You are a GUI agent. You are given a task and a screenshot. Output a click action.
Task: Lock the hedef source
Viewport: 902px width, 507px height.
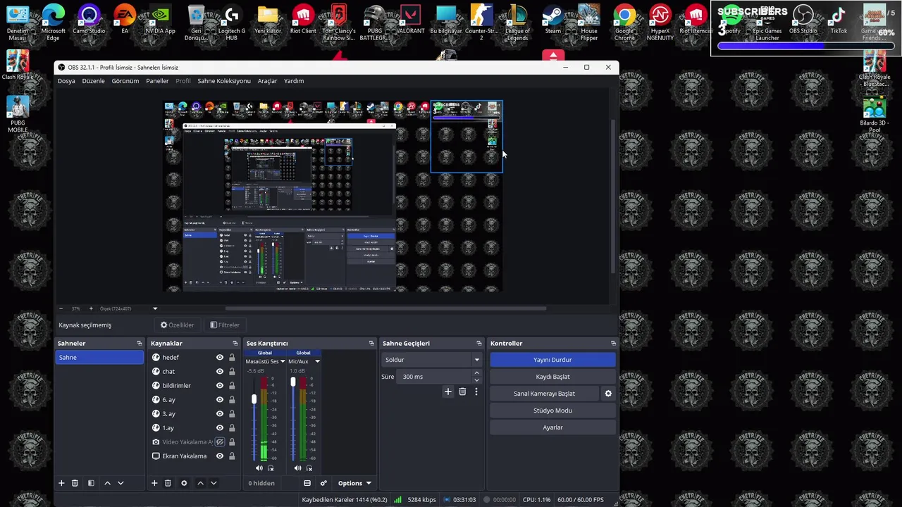[x=232, y=358]
